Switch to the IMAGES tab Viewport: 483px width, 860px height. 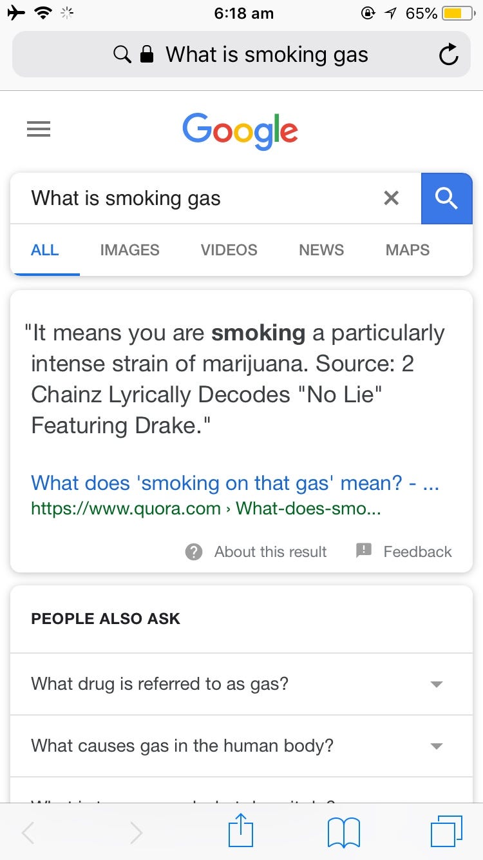point(129,250)
